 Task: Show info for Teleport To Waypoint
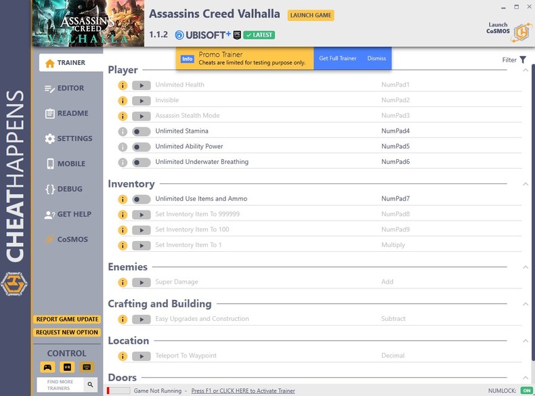coord(123,356)
